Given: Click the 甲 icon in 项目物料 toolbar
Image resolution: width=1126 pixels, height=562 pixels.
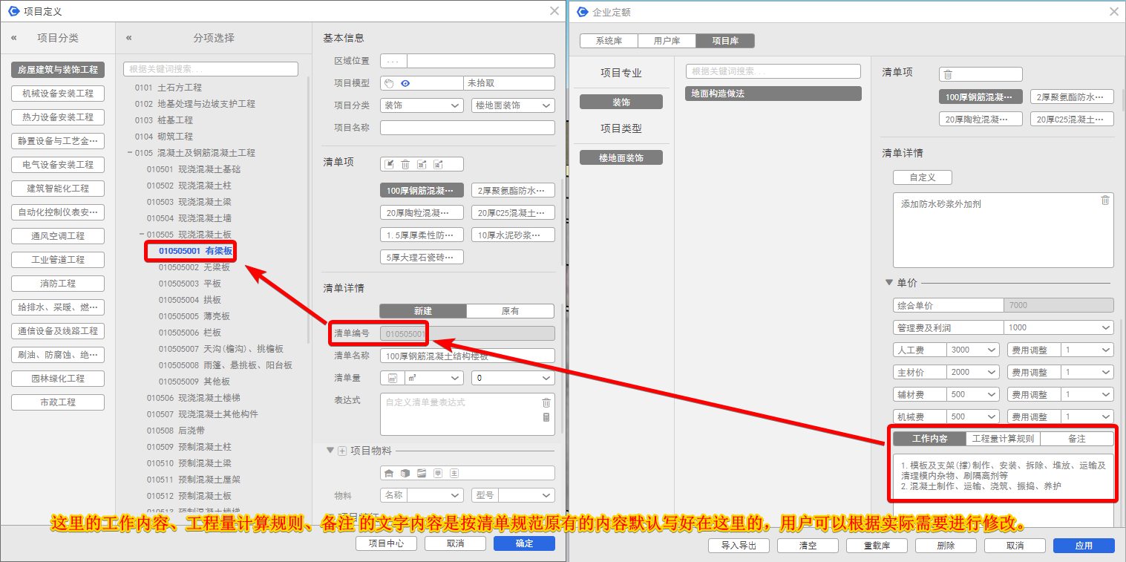Looking at the screenshot, I should (x=438, y=473).
